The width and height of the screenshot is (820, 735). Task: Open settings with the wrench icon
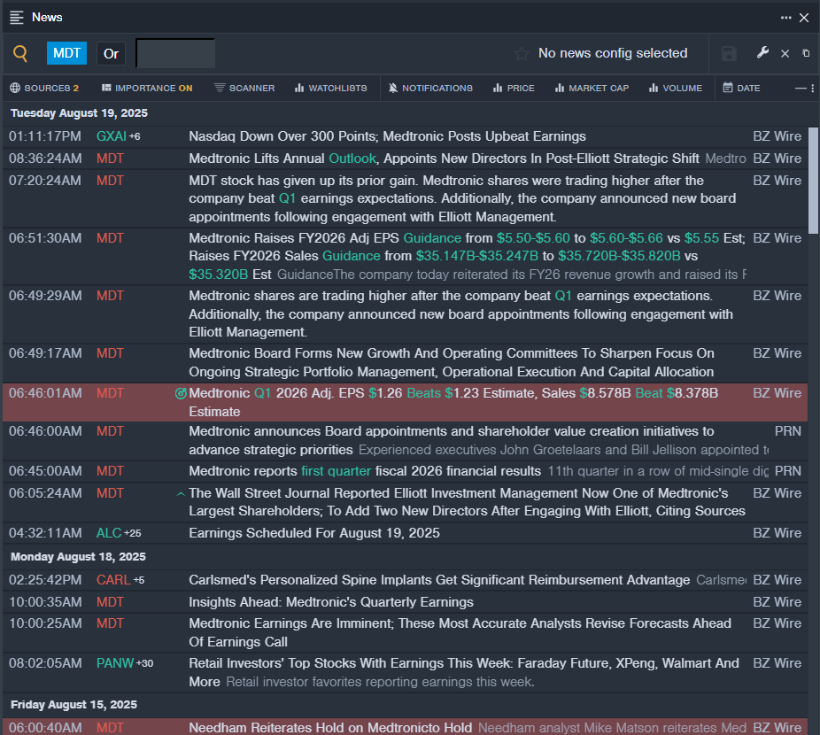point(763,52)
